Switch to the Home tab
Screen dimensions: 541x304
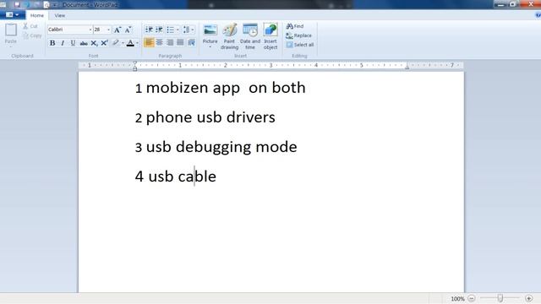37,15
